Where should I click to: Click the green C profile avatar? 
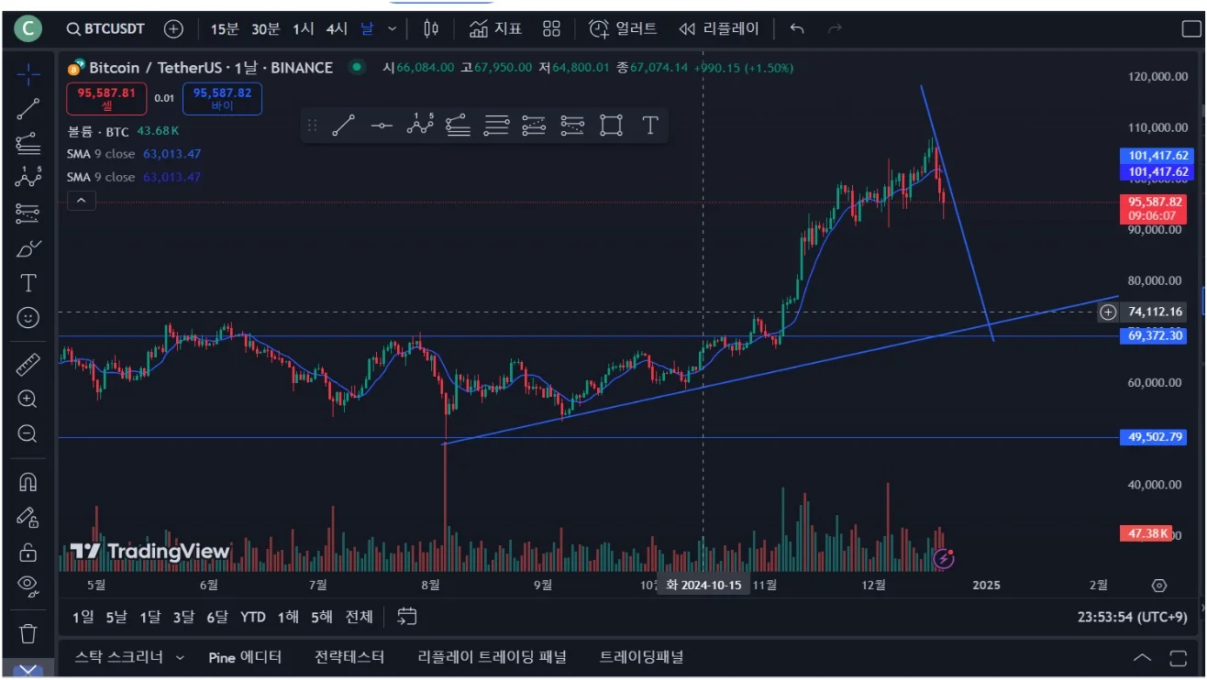(x=28, y=29)
